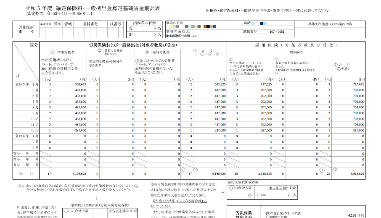Click the ※A note on 月平均人数
The width and height of the screenshot is (381, 218).
78,188
